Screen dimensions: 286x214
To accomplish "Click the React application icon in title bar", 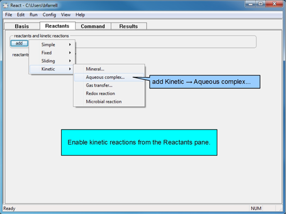I will (6, 6).
